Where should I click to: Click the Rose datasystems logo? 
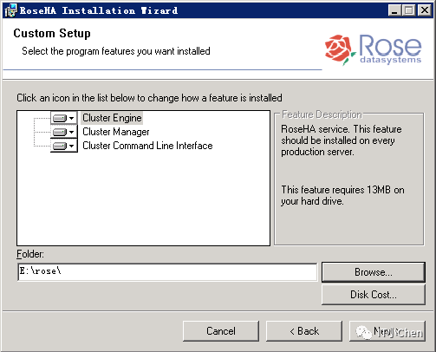click(x=373, y=49)
